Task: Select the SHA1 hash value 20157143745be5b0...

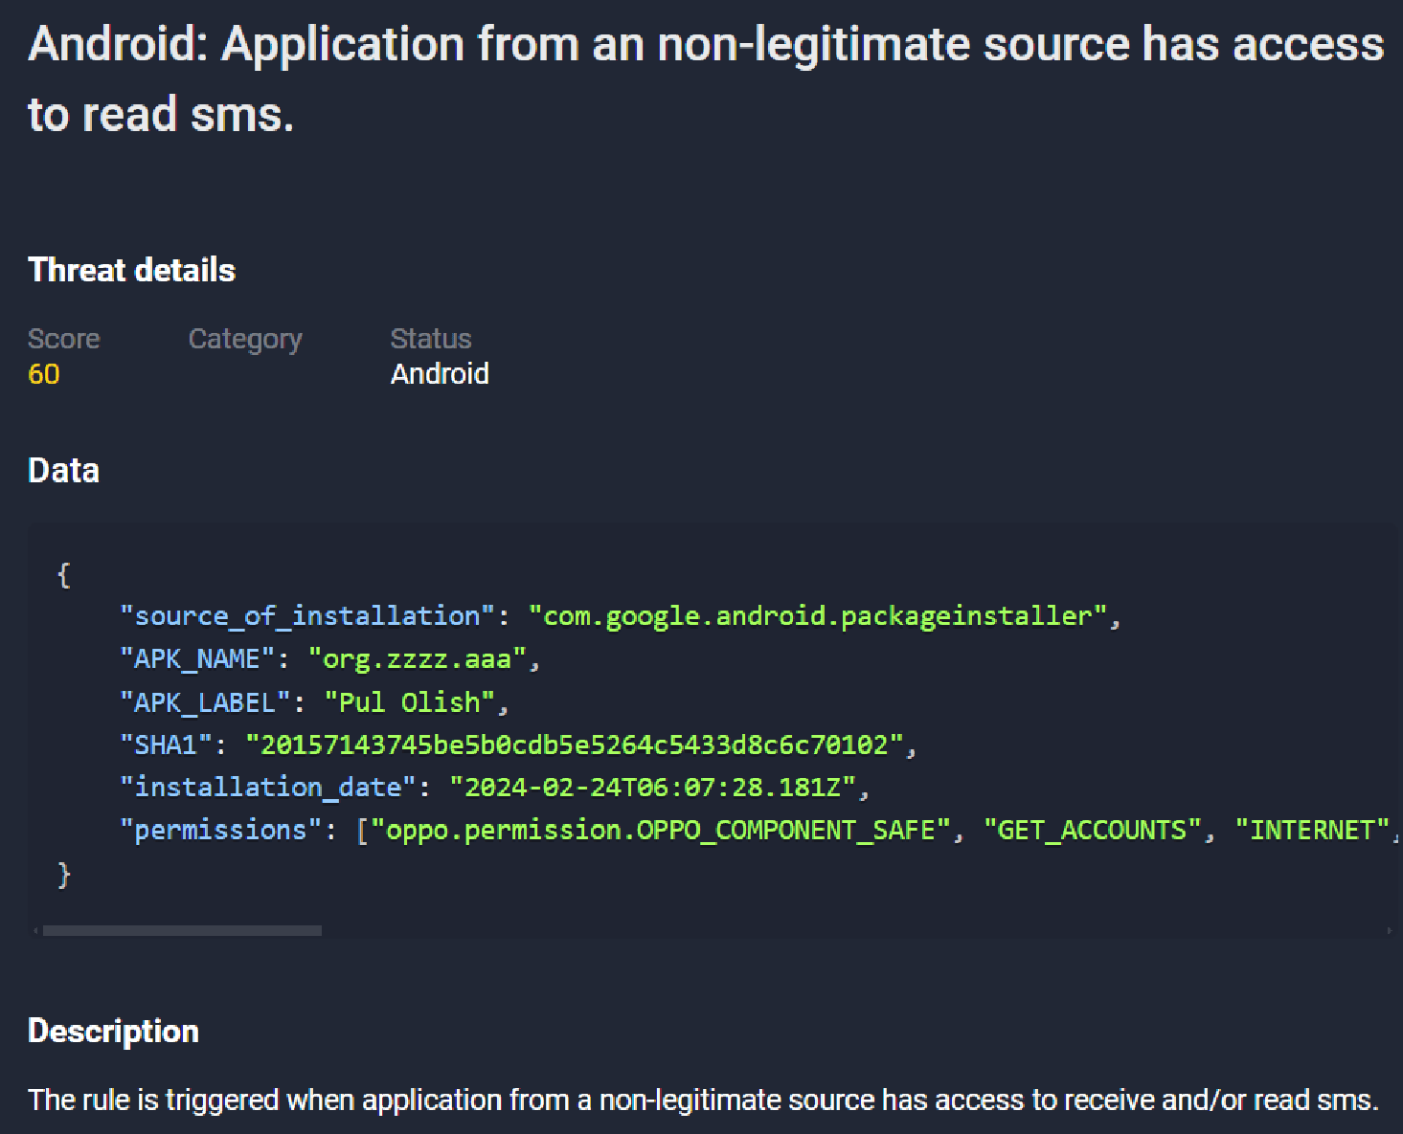Action: click(x=575, y=745)
